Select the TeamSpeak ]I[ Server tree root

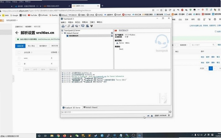point(72,31)
